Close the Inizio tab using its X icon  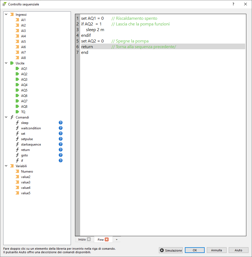pos(89,239)
